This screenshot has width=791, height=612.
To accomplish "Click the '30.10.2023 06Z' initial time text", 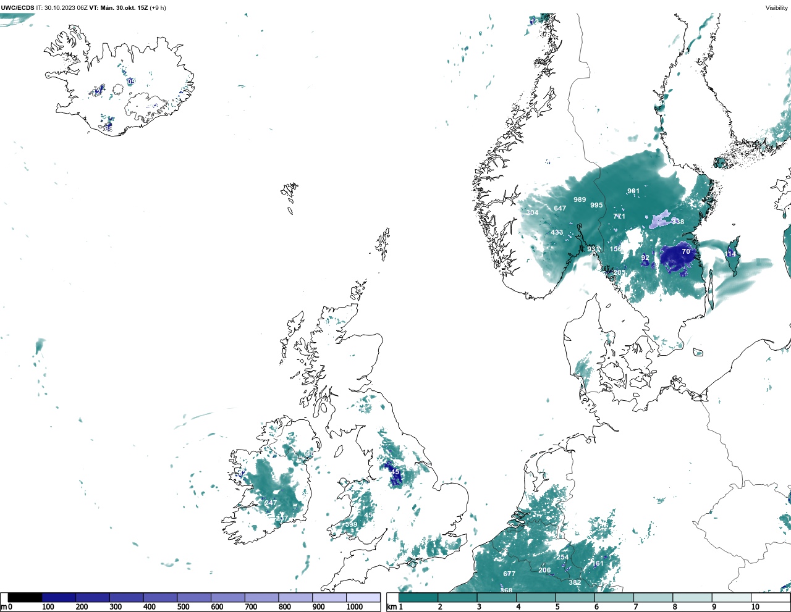I will [66, 8].
